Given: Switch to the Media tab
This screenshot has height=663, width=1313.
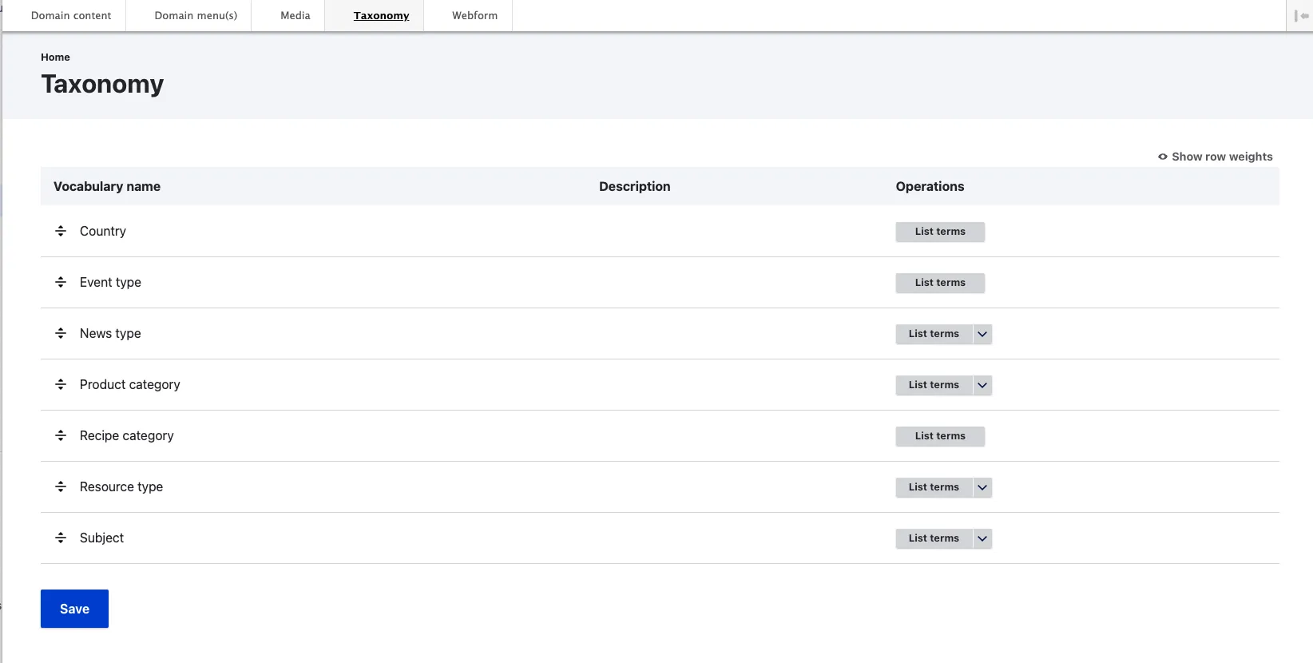Looking at the screenshot, I should [295, 15].
